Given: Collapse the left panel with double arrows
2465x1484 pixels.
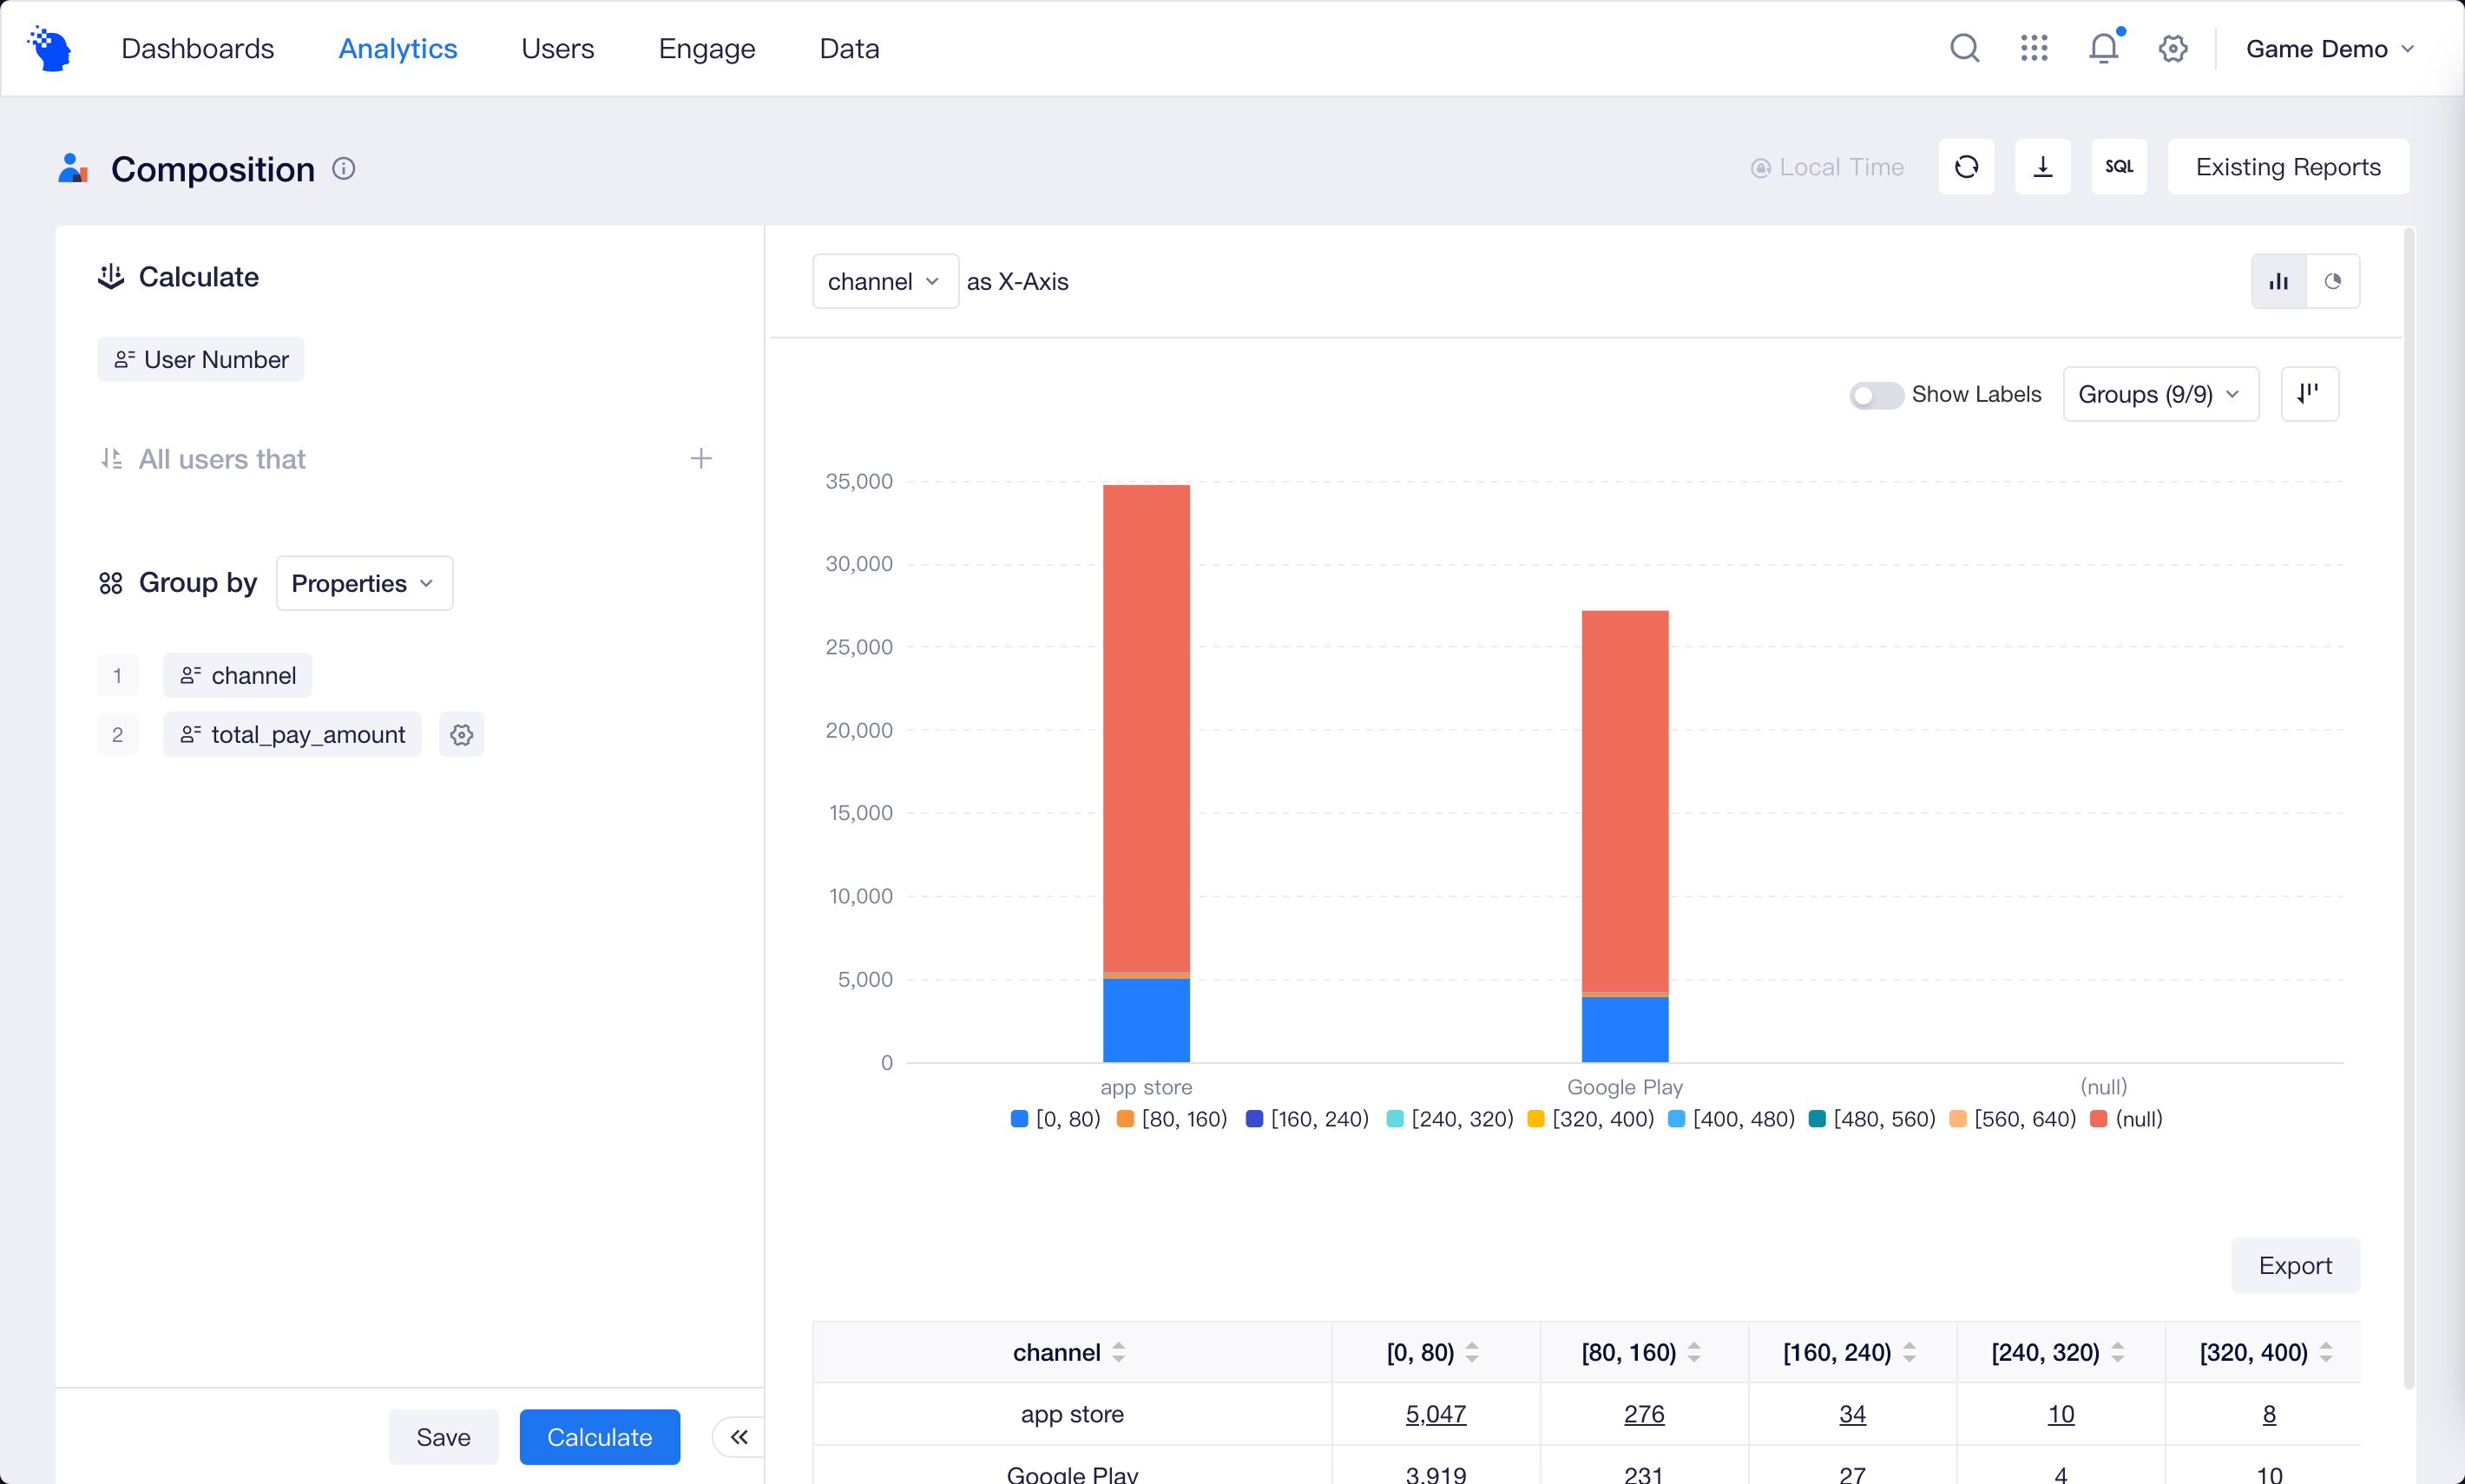Looking at the screenshot, I should point(738,1437).
